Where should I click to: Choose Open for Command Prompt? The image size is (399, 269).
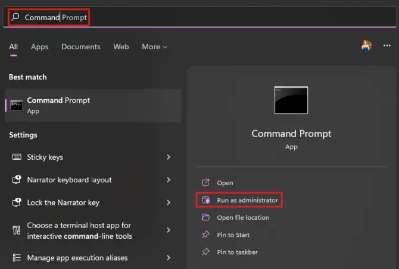[225, 183]
